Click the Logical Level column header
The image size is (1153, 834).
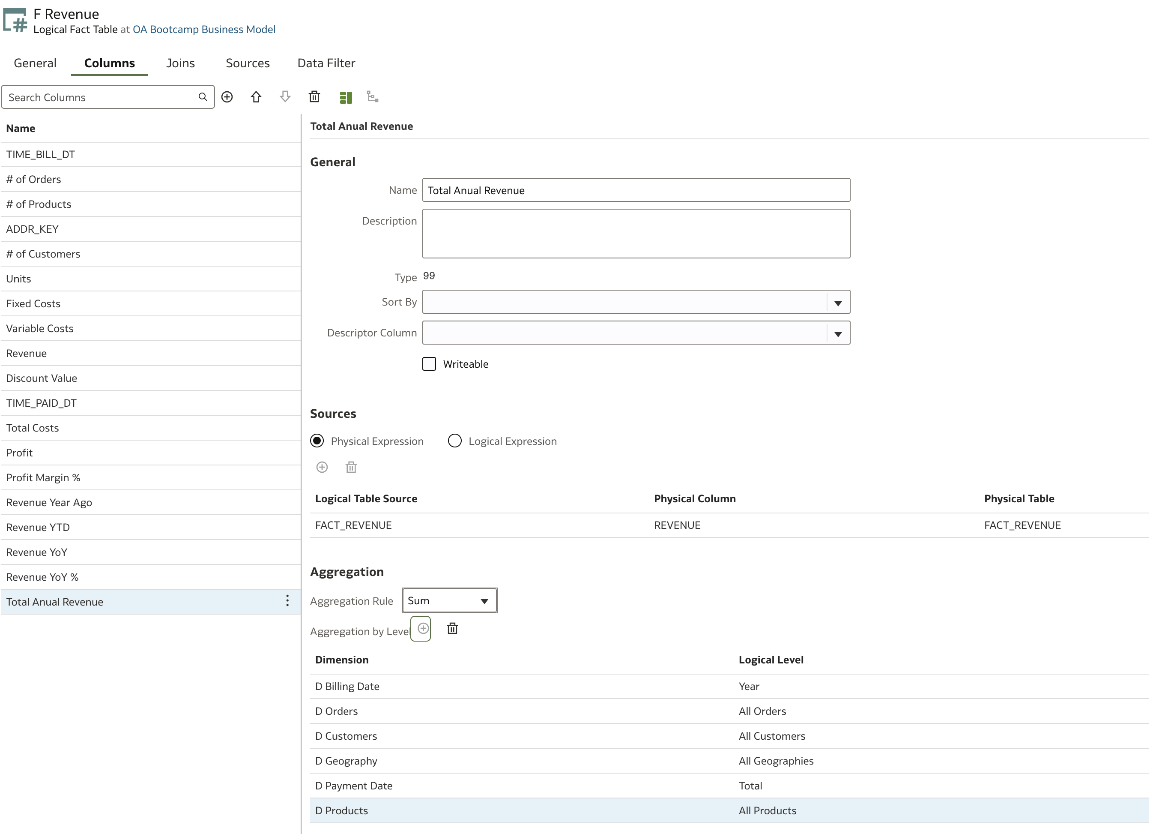[x=771, y=660]
